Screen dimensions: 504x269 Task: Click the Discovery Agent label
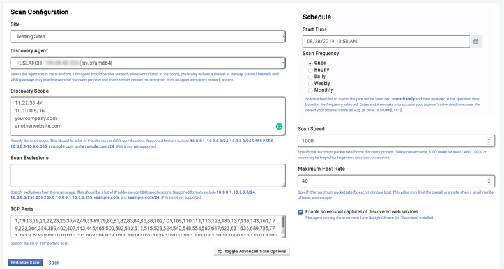pyautogui.click(x=29, y=50)
